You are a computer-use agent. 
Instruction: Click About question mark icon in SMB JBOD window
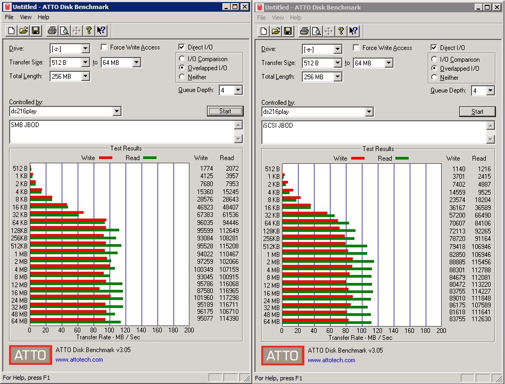tap(88, 30)
